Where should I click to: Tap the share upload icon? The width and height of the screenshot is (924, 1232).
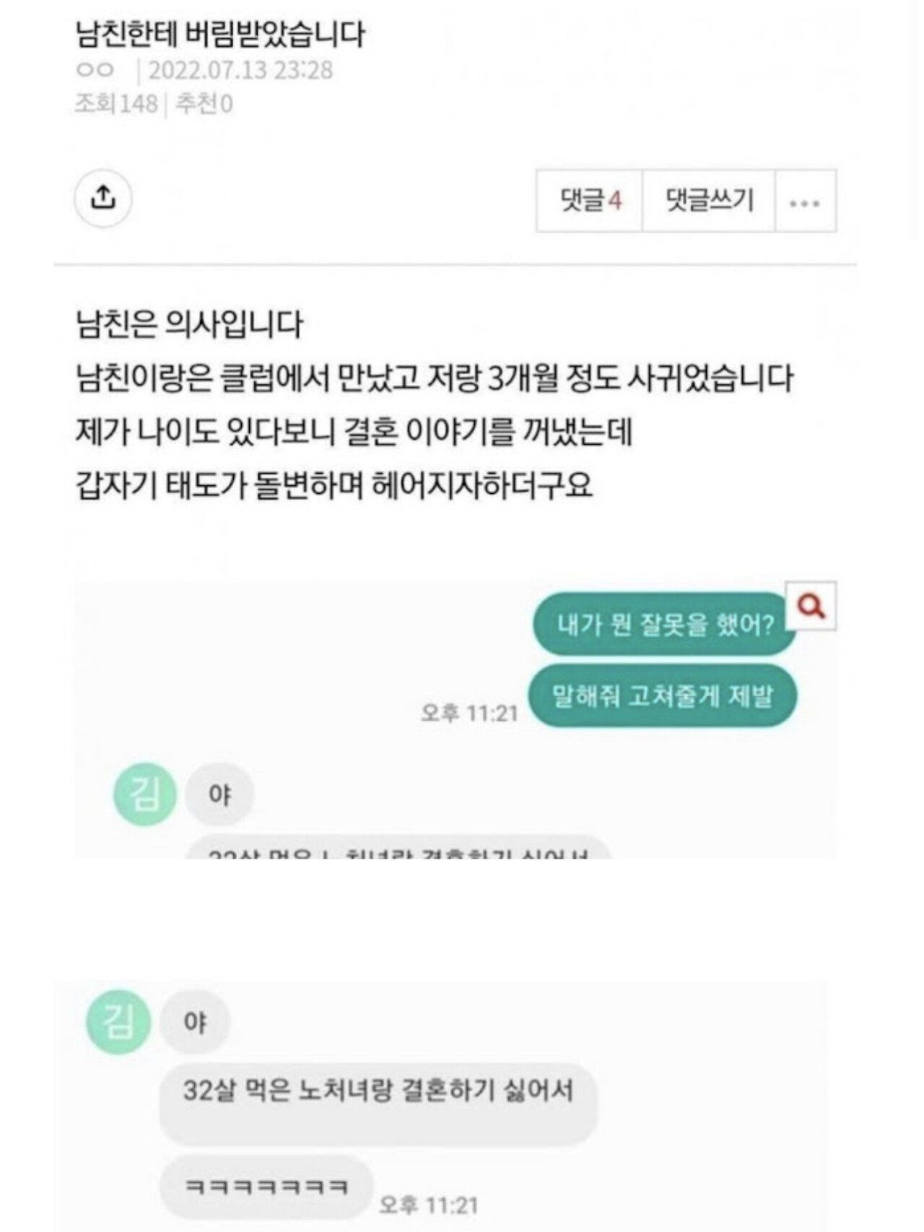[x=103, y=198]
